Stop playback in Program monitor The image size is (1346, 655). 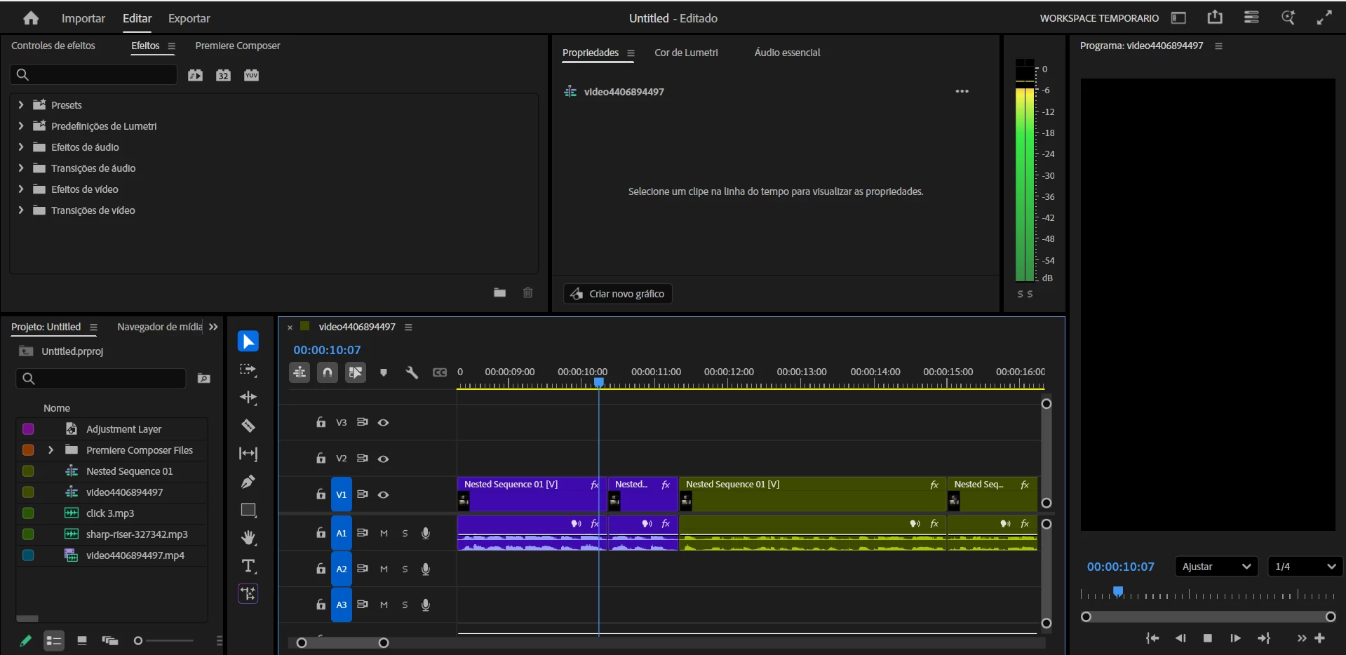click(x=1208, y=638)
